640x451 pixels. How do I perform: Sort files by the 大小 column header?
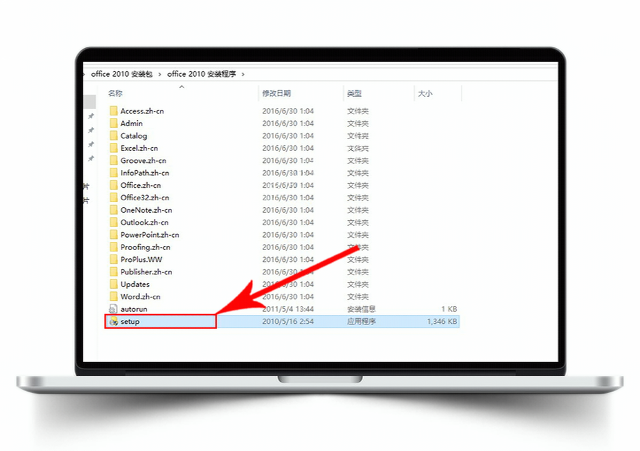[425, 94]
